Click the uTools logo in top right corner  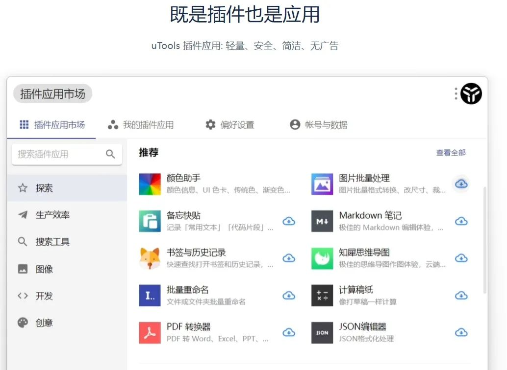pos(471,93)
